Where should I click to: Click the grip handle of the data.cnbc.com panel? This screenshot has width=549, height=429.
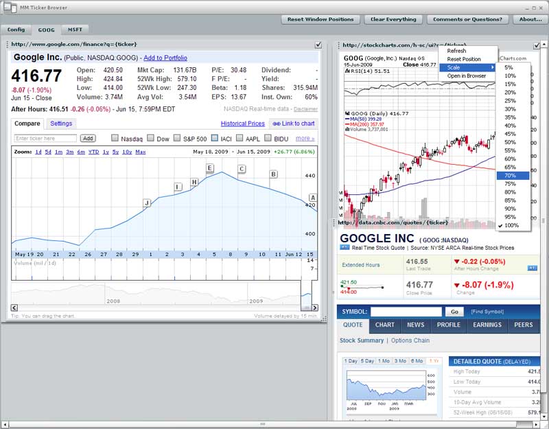(x=334, y=222)
